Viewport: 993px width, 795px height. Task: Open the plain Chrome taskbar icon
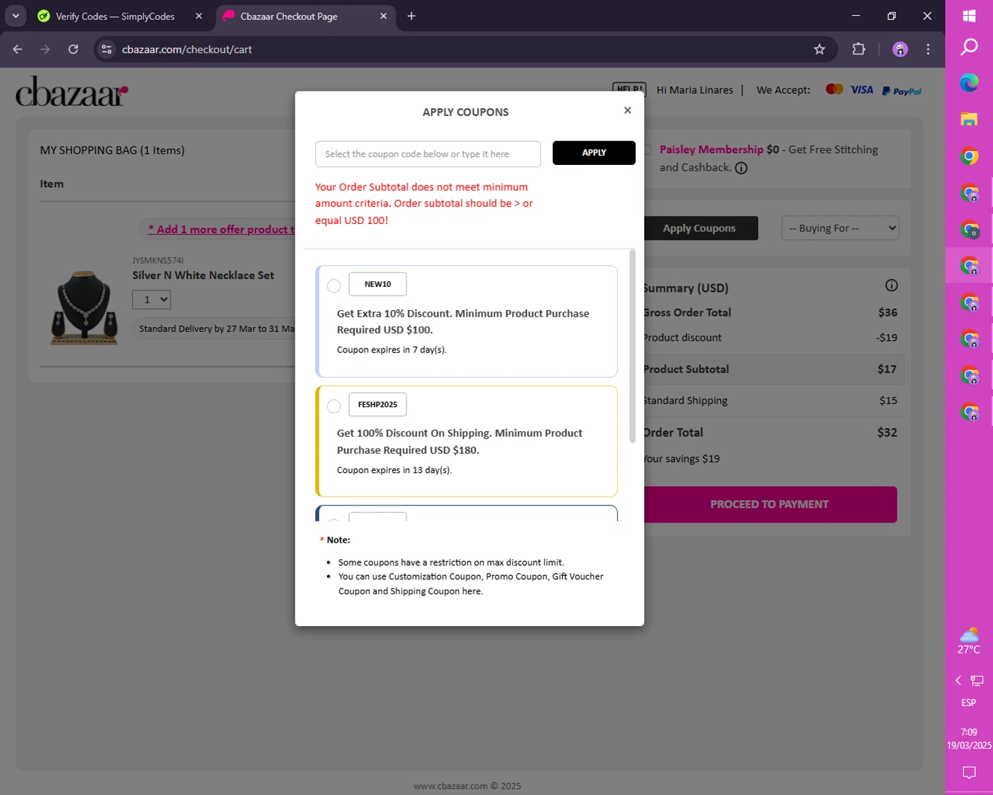(x=969, y=156)
